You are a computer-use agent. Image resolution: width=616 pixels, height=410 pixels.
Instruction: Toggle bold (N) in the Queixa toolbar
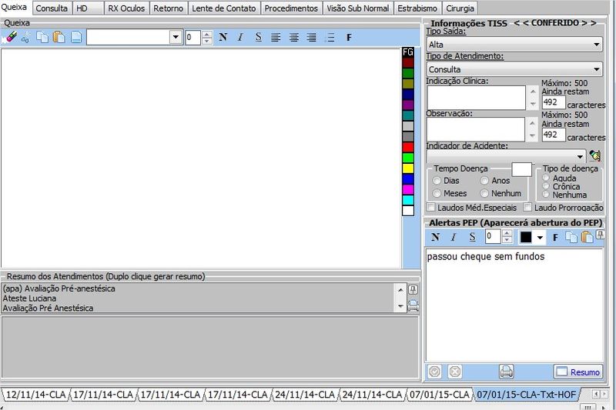coord(223,38)
